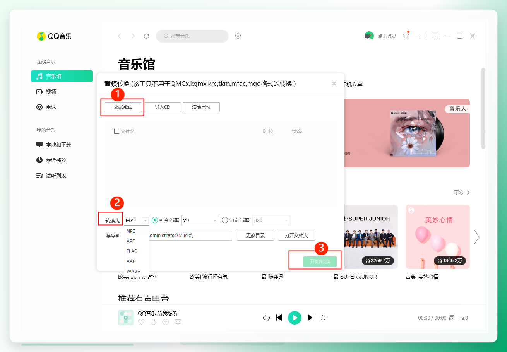Show lyrics using the 词 icon
The width and height of the screenshot is (507, 352).
(451, 318)
